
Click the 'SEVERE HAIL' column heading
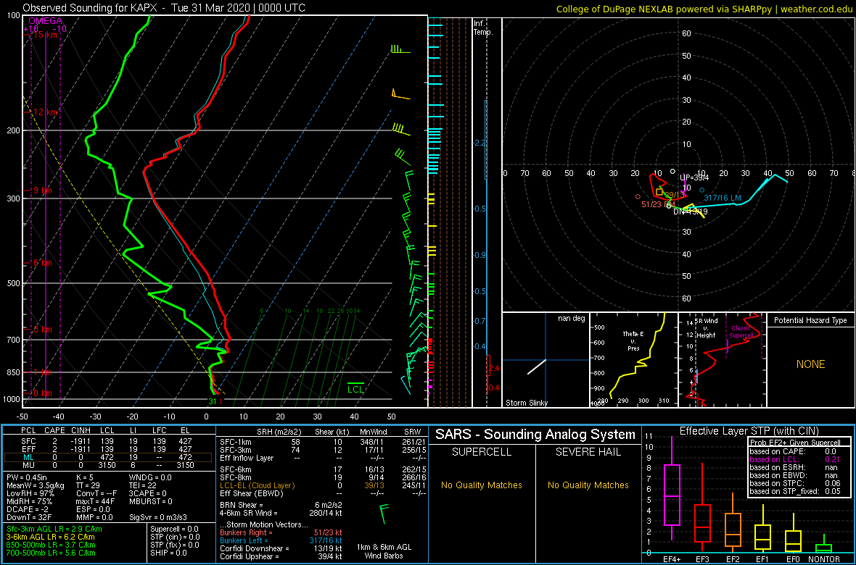click(x=588, y=451)
